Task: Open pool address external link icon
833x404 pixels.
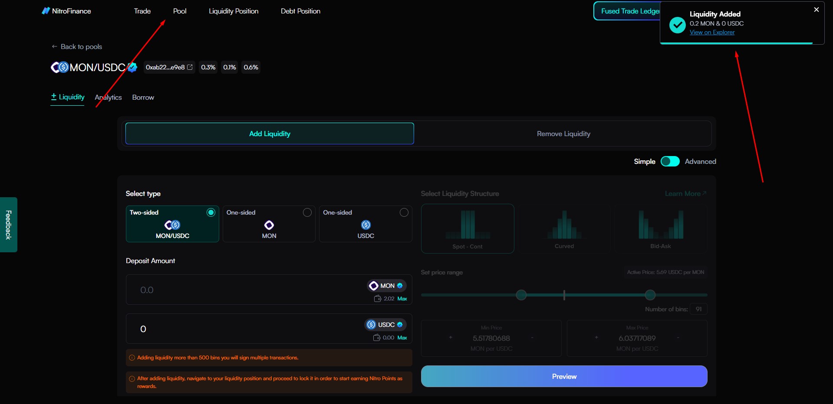Action: [190, 67]
